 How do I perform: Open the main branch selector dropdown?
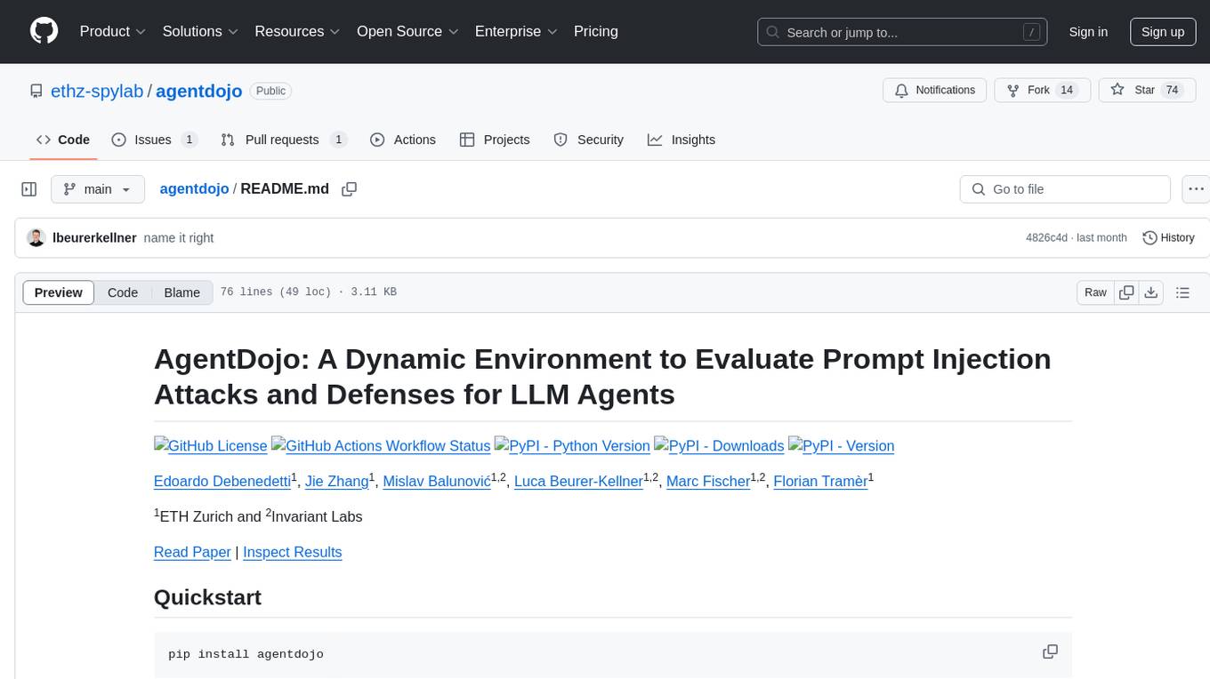point(98,189)
